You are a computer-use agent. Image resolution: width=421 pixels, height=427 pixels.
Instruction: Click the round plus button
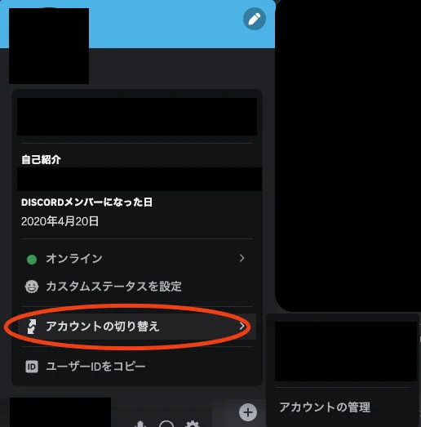tap(248, 412)
